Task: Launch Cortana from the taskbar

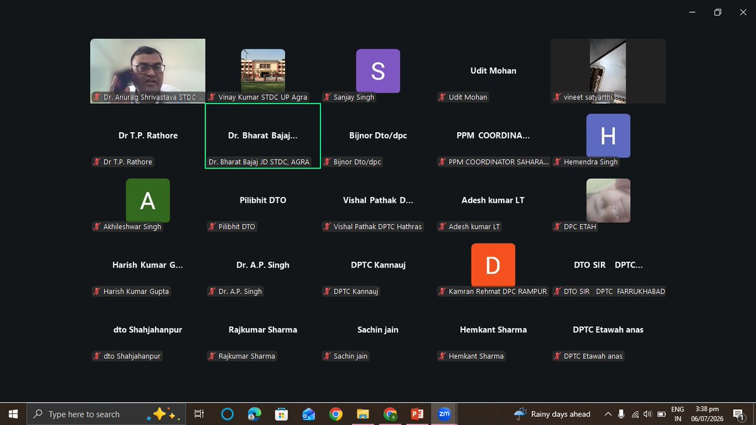Action: pos(227,414)
